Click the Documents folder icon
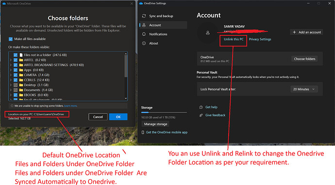This screenshot has height=185, width=335. coord(21,90)
